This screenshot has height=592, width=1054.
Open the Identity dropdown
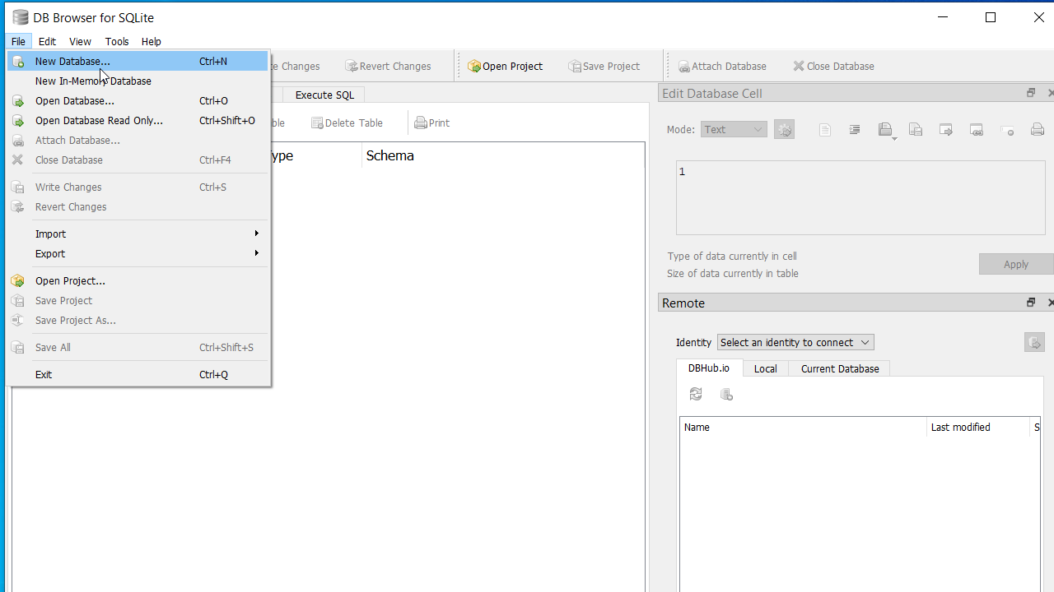795,342
